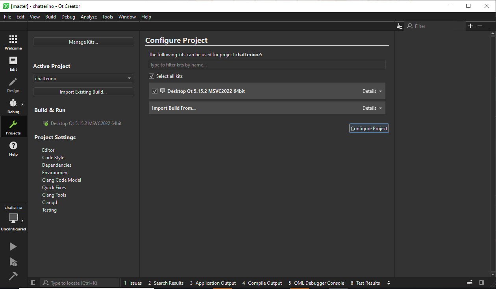Image resolution: width=496 pixels, height=289 pixels.
Task: Click monitor icon next to Desktop Qt kit
Action: coord(162,91)
